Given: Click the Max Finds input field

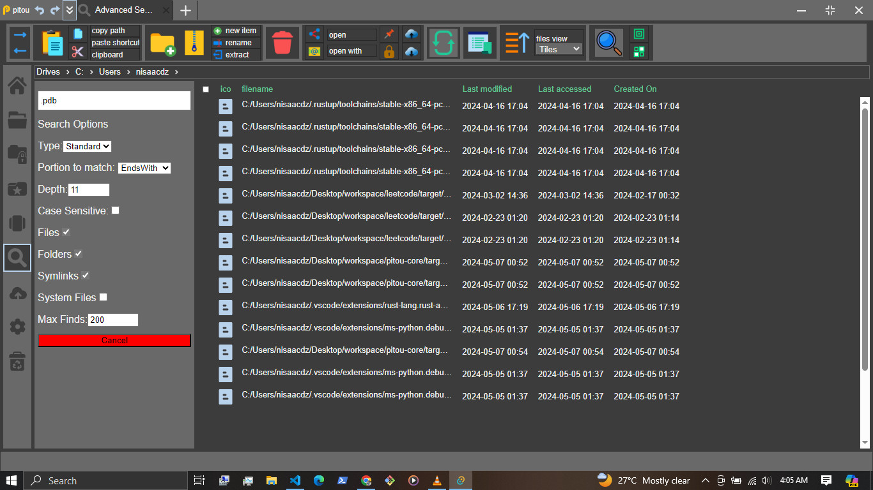Looking at the screenshot, I should pos(113,320).
